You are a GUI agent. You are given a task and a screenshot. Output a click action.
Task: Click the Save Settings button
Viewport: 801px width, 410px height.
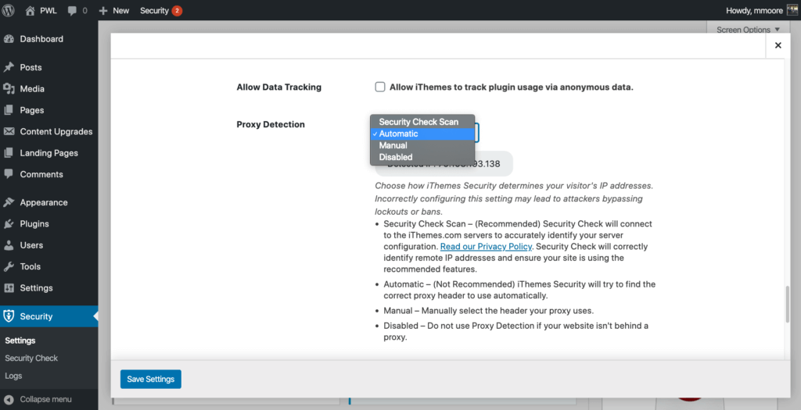pos(150,379)
